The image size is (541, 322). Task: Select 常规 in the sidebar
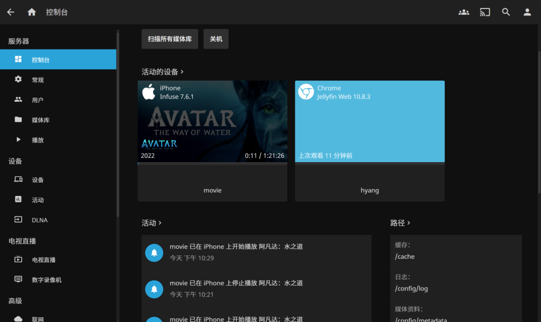tap(38, 80)
